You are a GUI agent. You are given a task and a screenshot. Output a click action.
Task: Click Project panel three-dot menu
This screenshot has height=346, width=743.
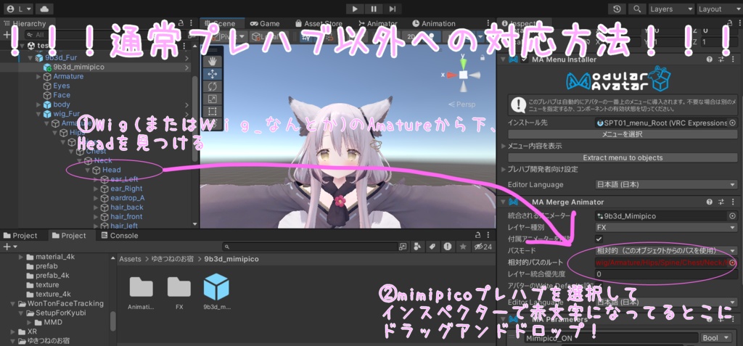pyautogui.click(x=488, y=236)
